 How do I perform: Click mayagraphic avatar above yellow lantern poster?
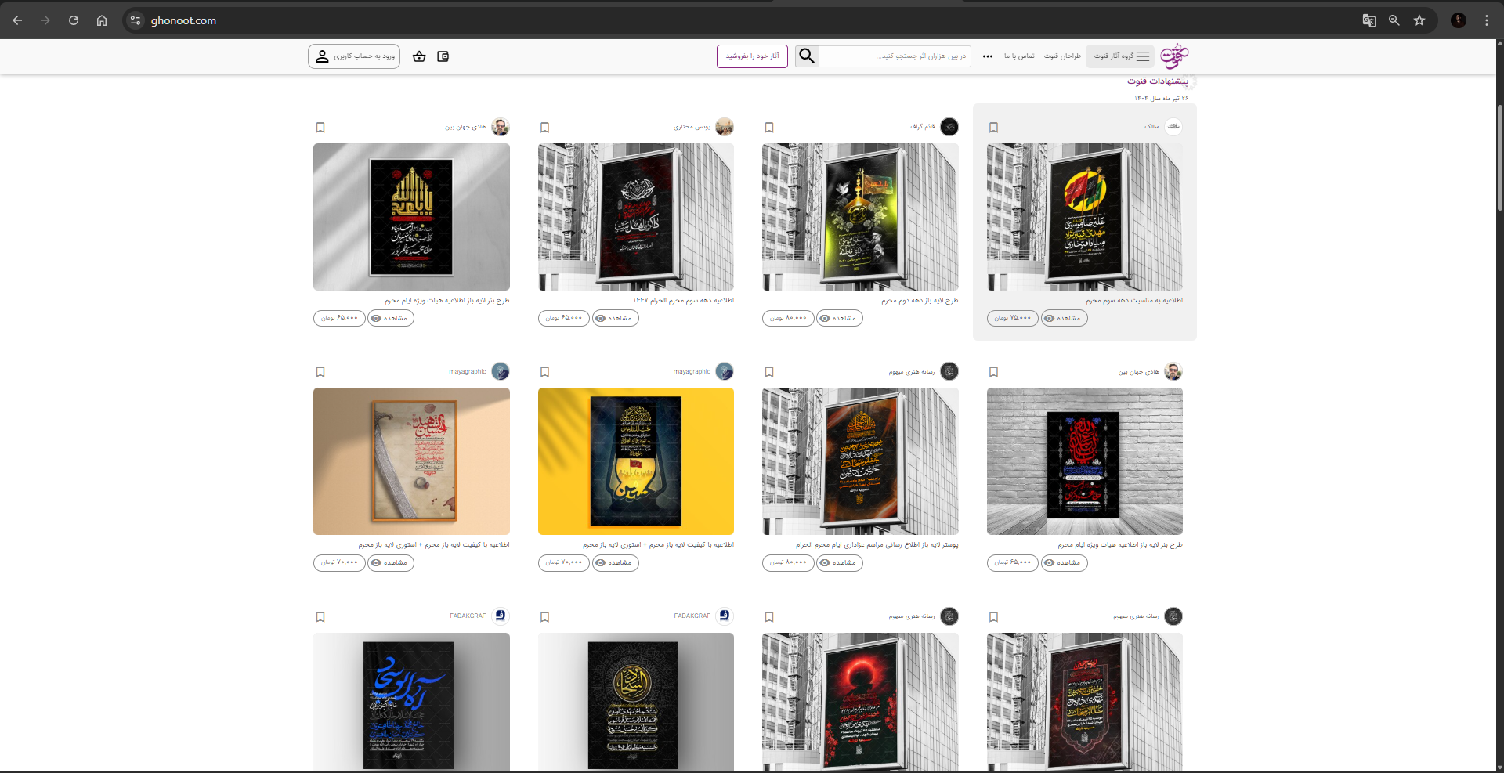click(x=725, y=371)
